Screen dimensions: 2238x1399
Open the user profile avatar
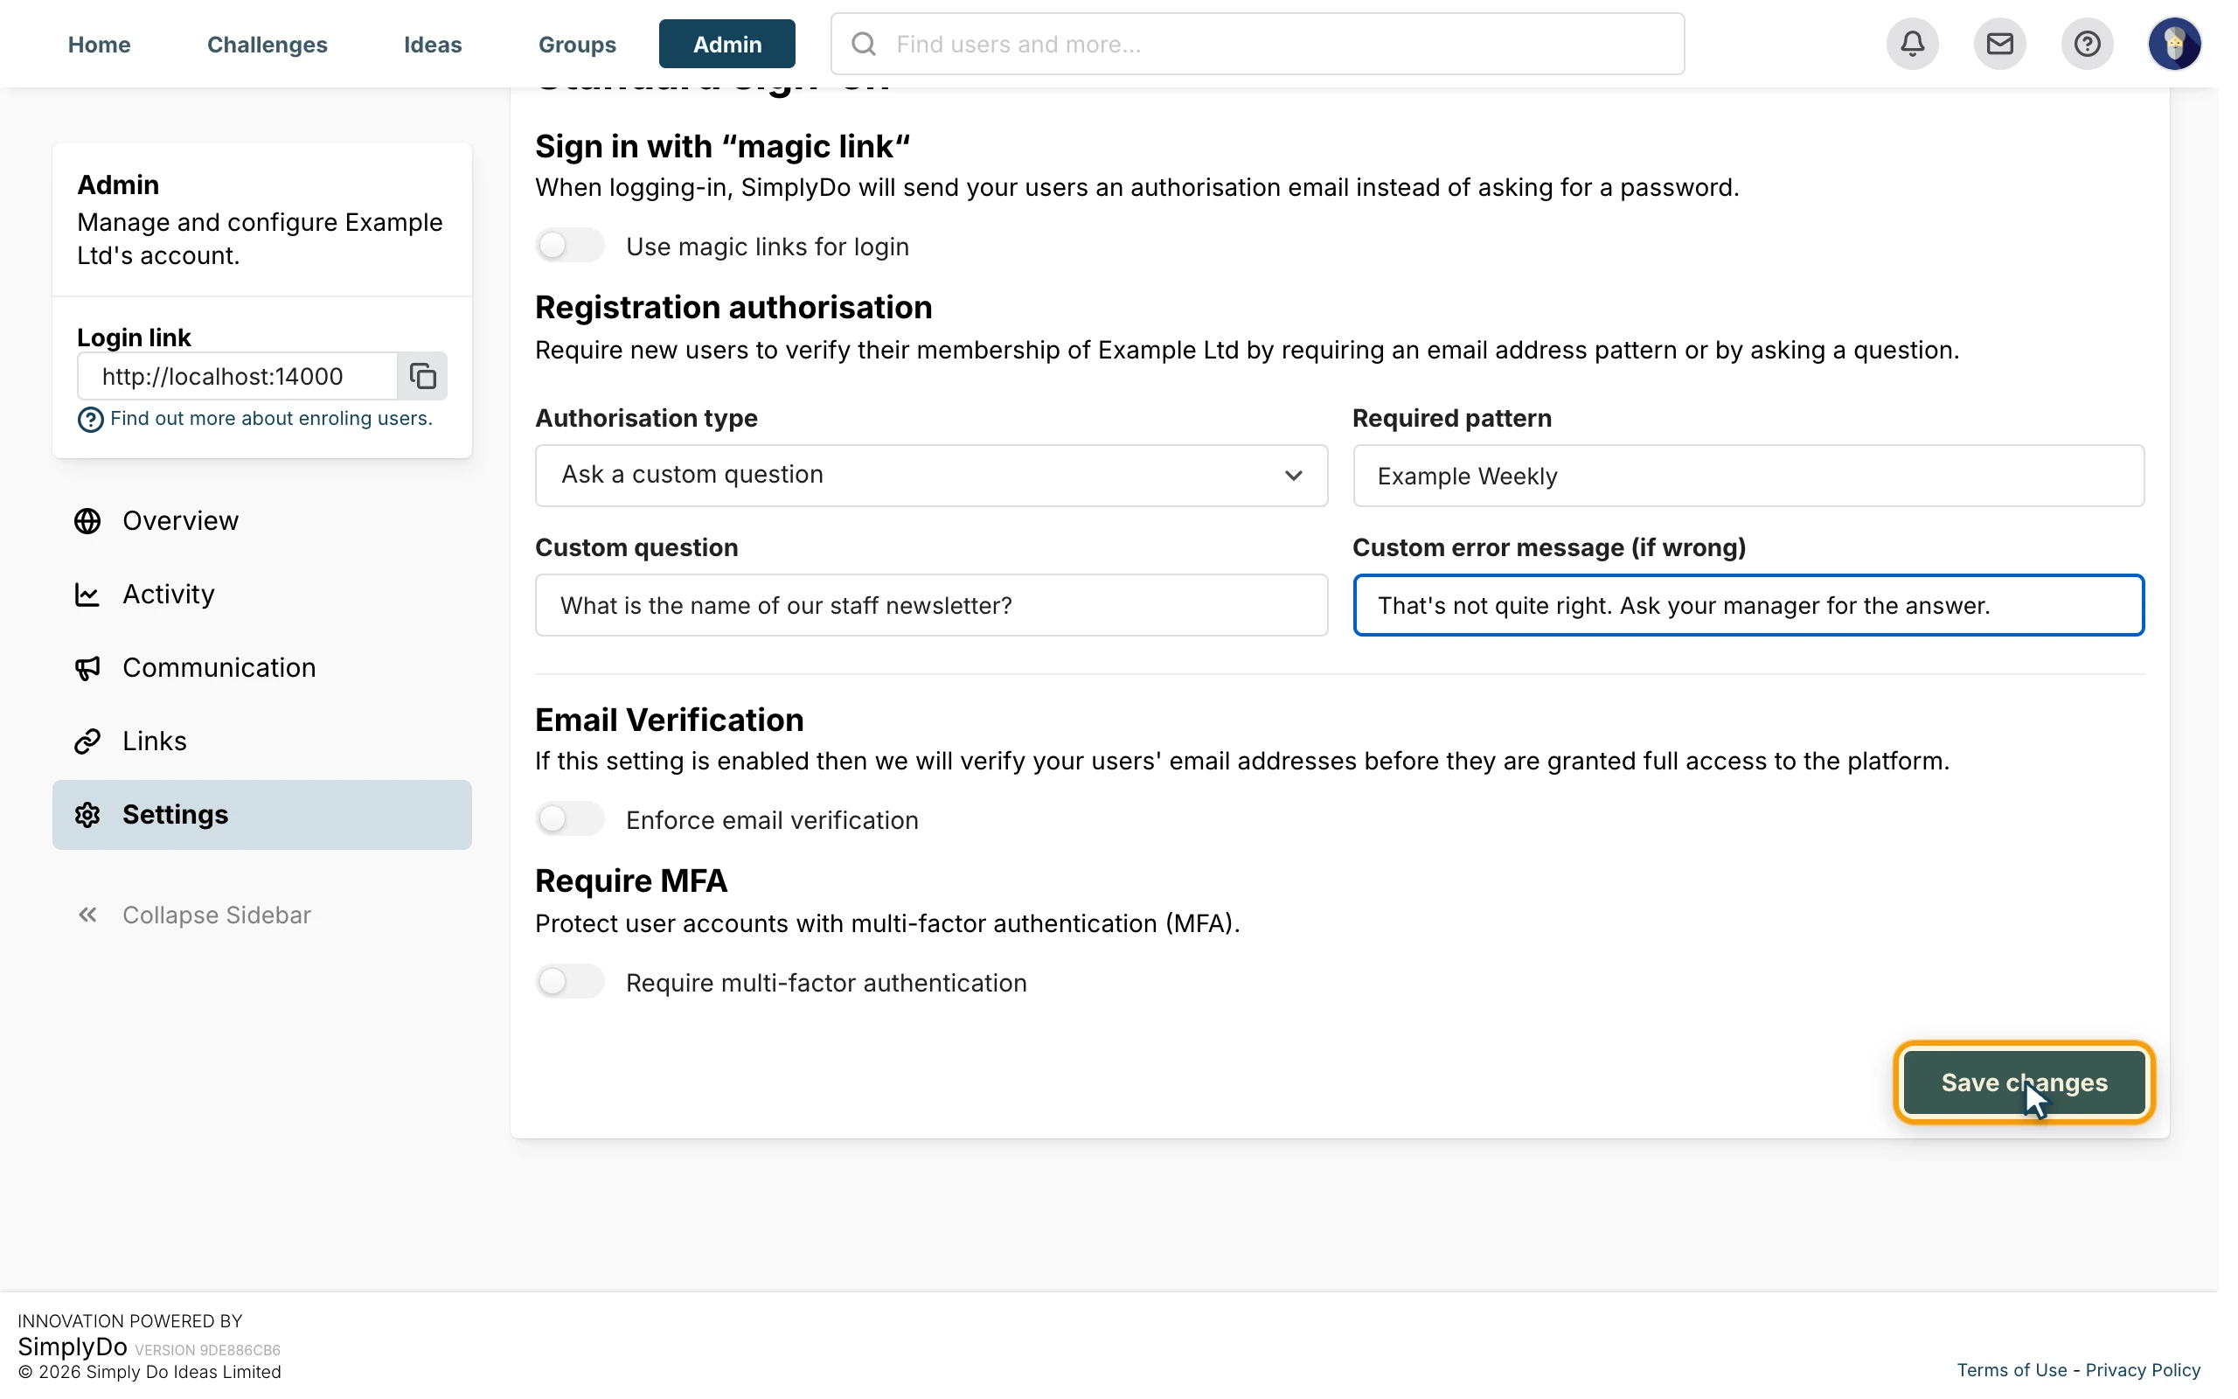tap(2174, 44)
